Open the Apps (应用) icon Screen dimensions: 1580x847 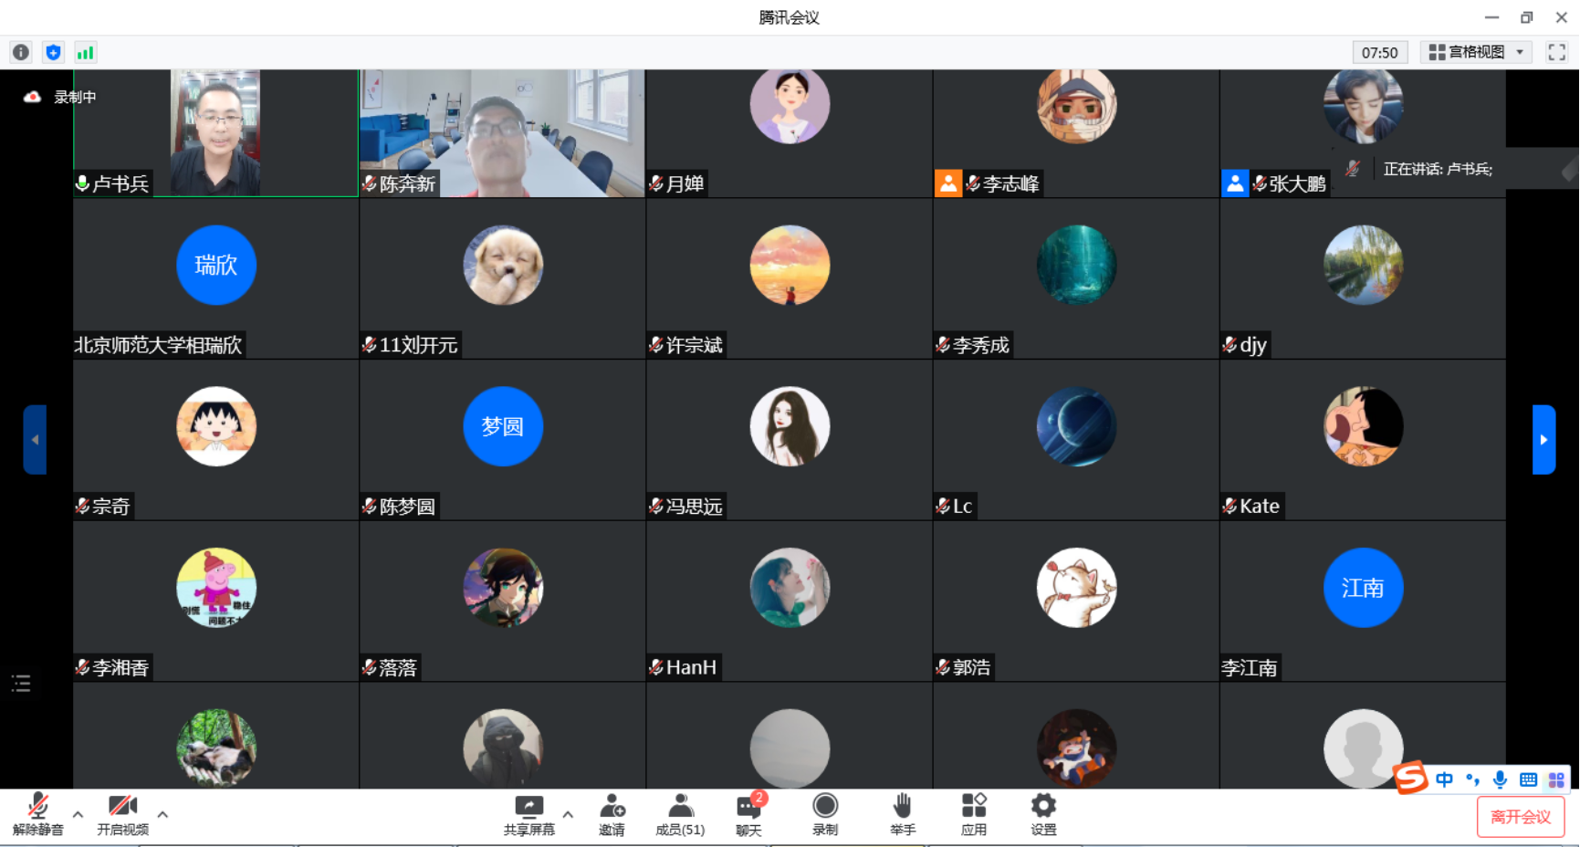tap(973, 814)
